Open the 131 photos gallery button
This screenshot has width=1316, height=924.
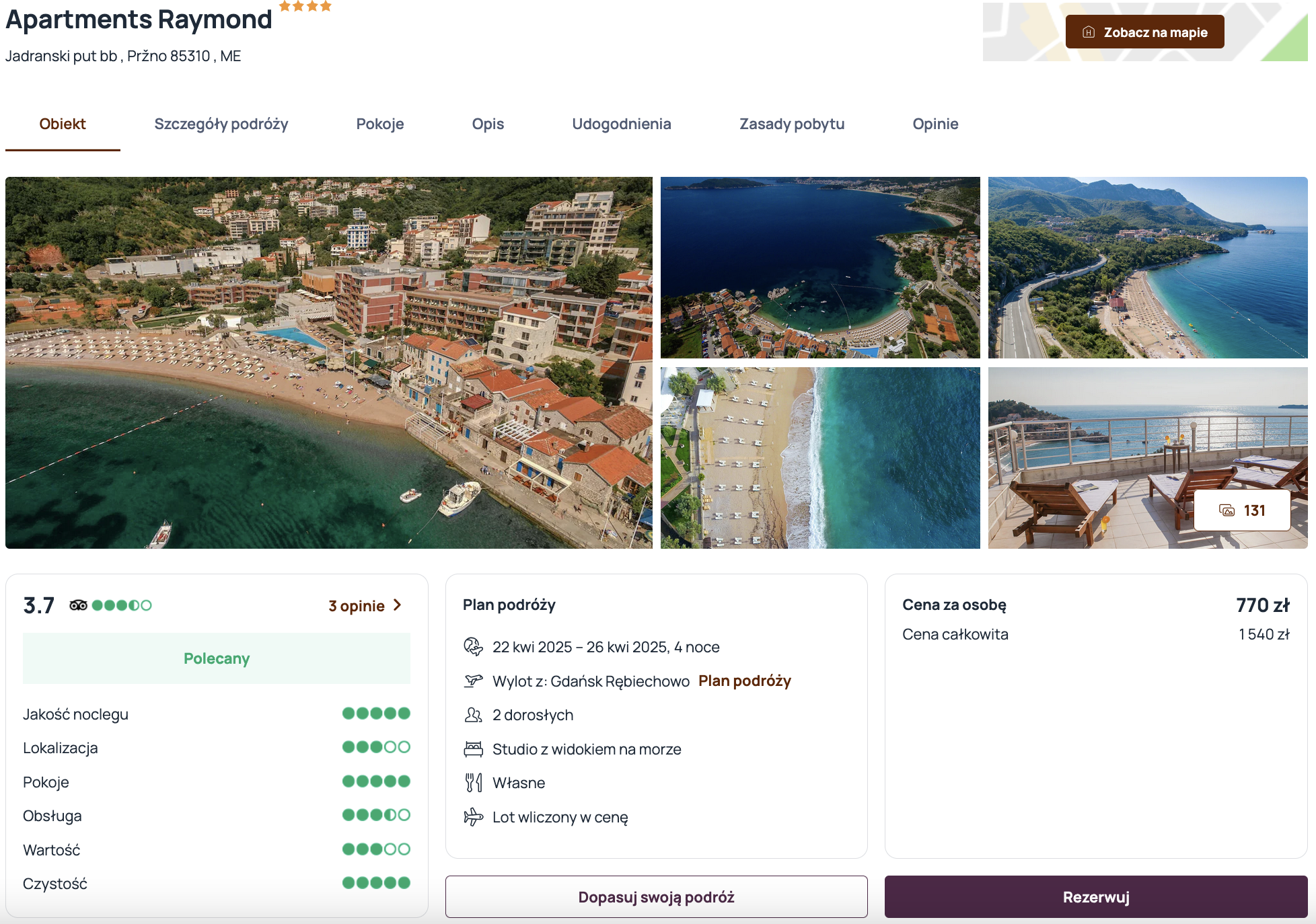[1242, 510]
